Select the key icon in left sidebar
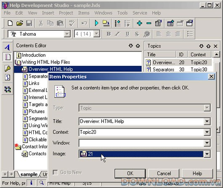 pyautogui.click(x=8, y=68)
